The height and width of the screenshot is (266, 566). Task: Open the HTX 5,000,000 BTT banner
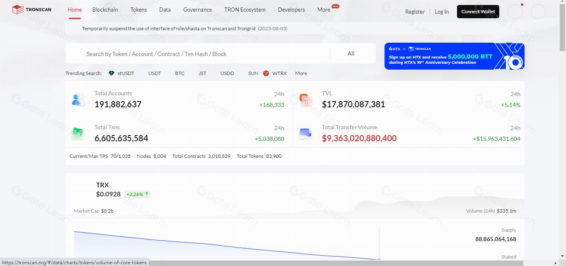(454, 56)
